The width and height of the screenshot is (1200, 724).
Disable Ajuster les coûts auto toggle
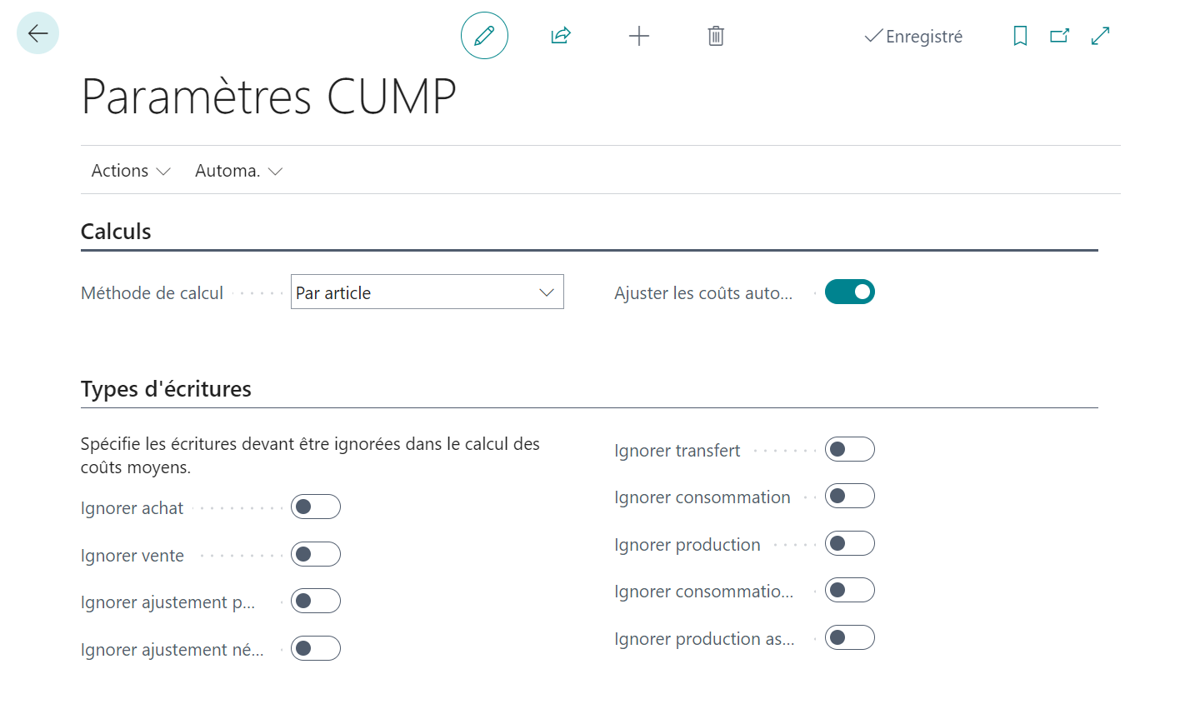coord(850,292)
